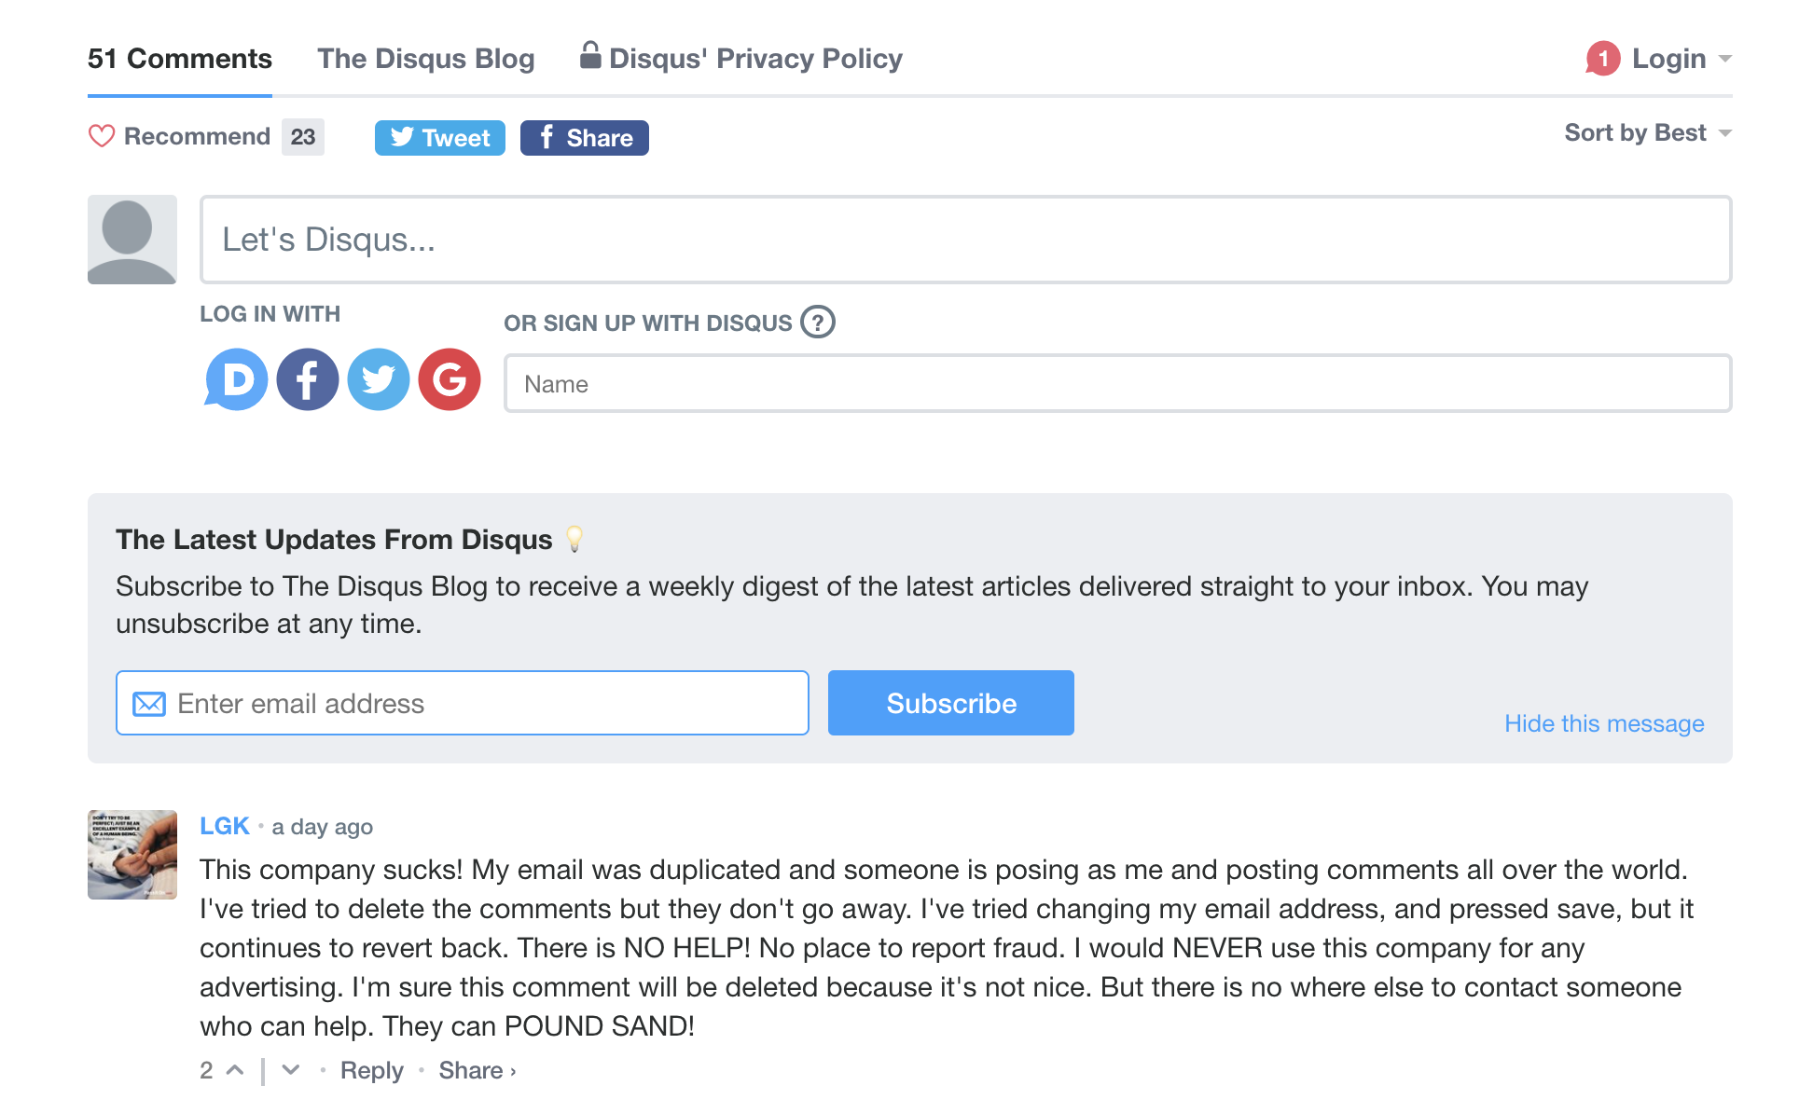This screenshot has height=1113, width=1813.
Task: Expand Share options on LGK's comment
Action: pyautogui.click(x=477, y=1070)
